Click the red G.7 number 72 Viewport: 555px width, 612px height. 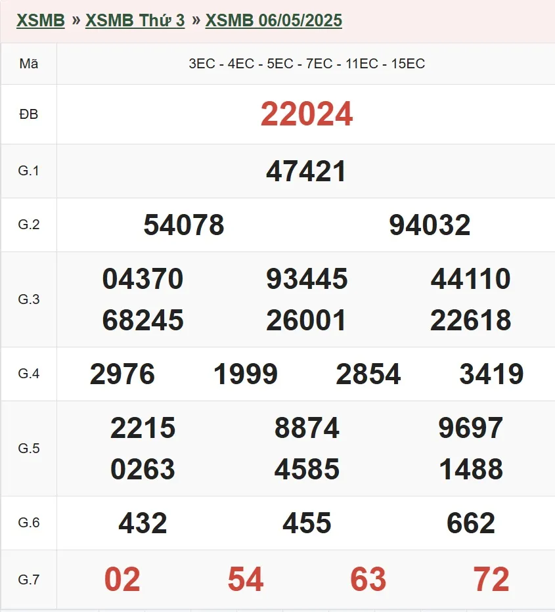pos(491,580)
